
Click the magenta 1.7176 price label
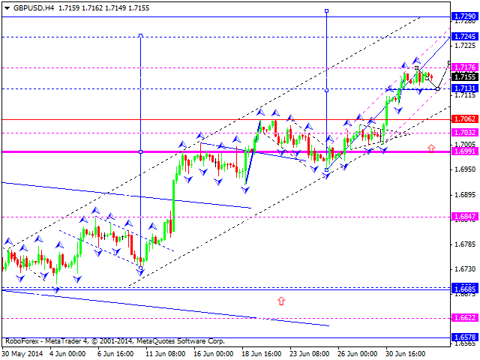click(x=463, y=67)
